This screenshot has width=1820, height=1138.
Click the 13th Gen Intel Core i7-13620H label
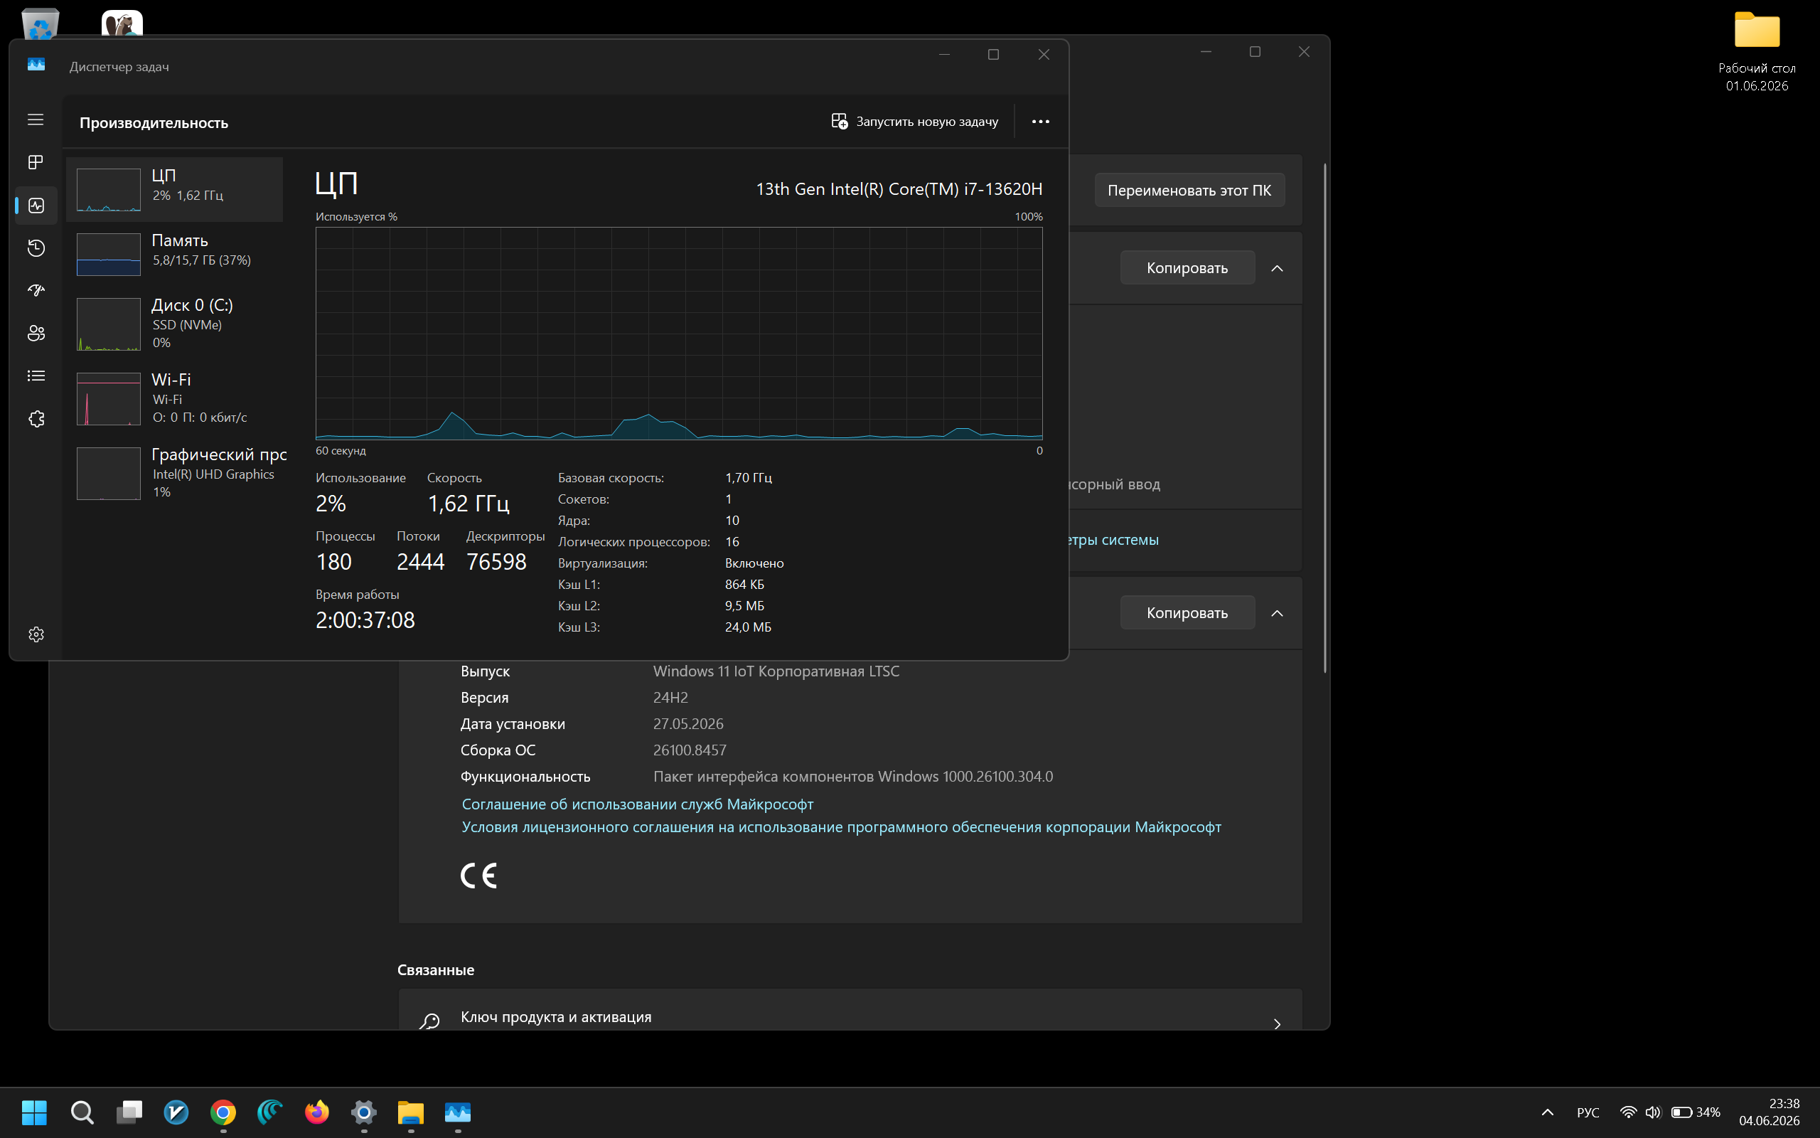click(899, 189)
